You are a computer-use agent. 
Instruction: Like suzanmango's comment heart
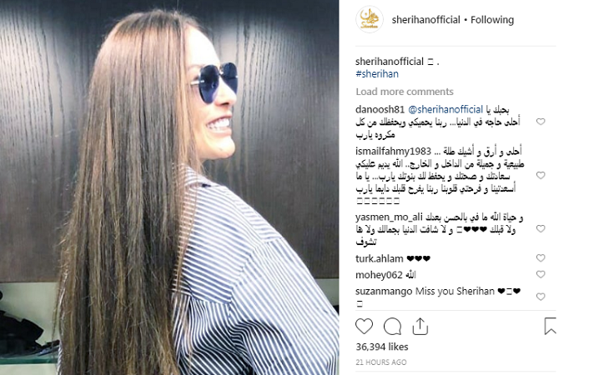541,297
